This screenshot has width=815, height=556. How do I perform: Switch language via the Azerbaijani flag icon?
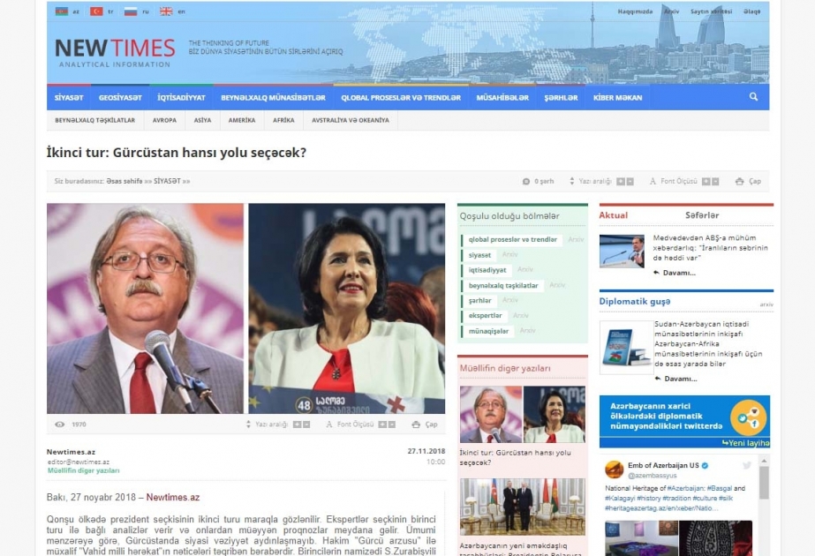[x=62, y=11]
